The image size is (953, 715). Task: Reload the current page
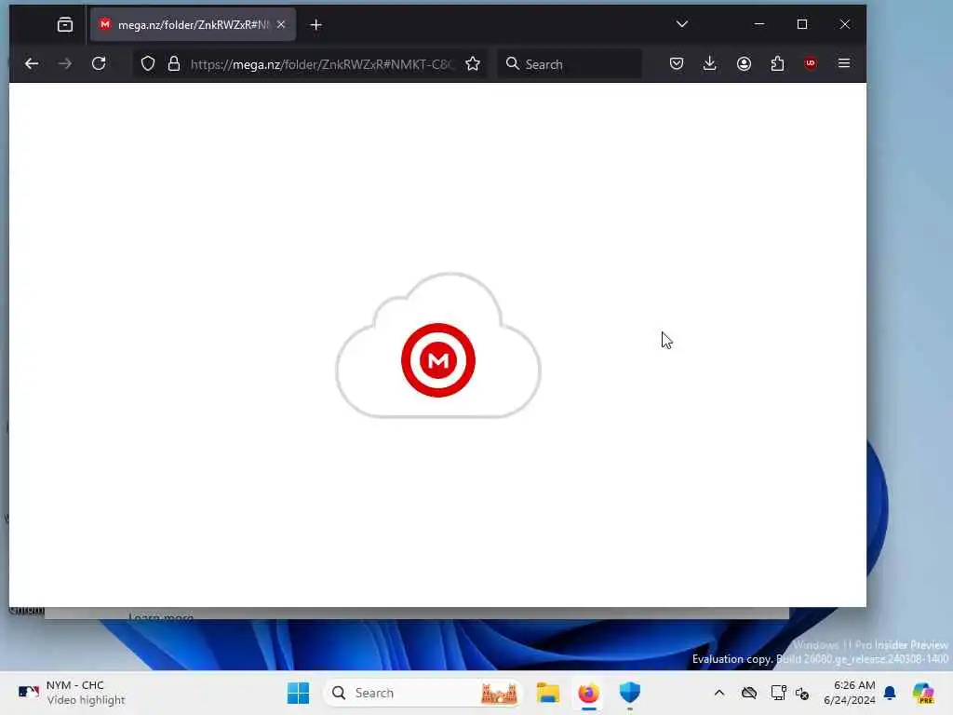tap(99, 64)
